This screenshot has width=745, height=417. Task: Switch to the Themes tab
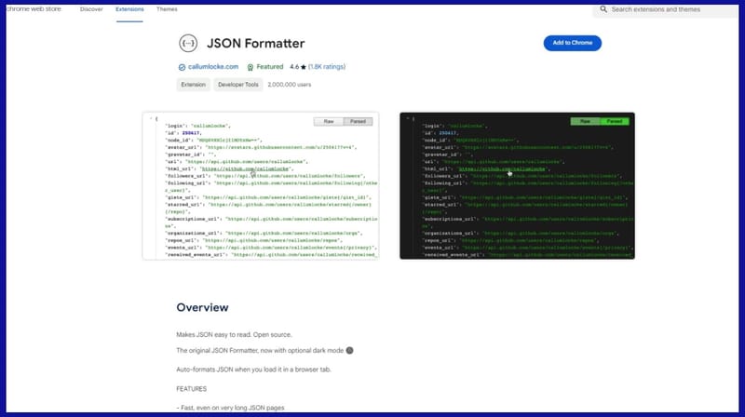tap(167, 8)
